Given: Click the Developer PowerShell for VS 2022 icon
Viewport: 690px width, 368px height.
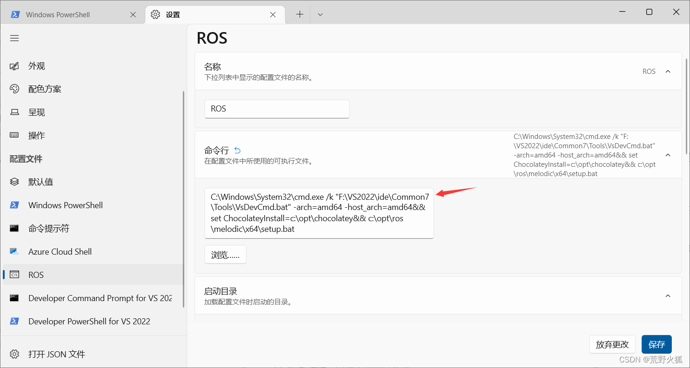Looking at the screenshot, I should click(14, 321).
